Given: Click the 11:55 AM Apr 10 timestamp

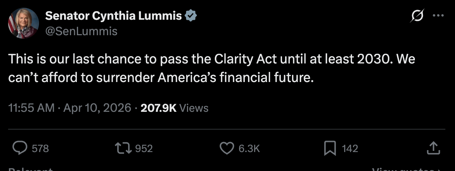Looking at the screenshot, I should coord(70,108).
